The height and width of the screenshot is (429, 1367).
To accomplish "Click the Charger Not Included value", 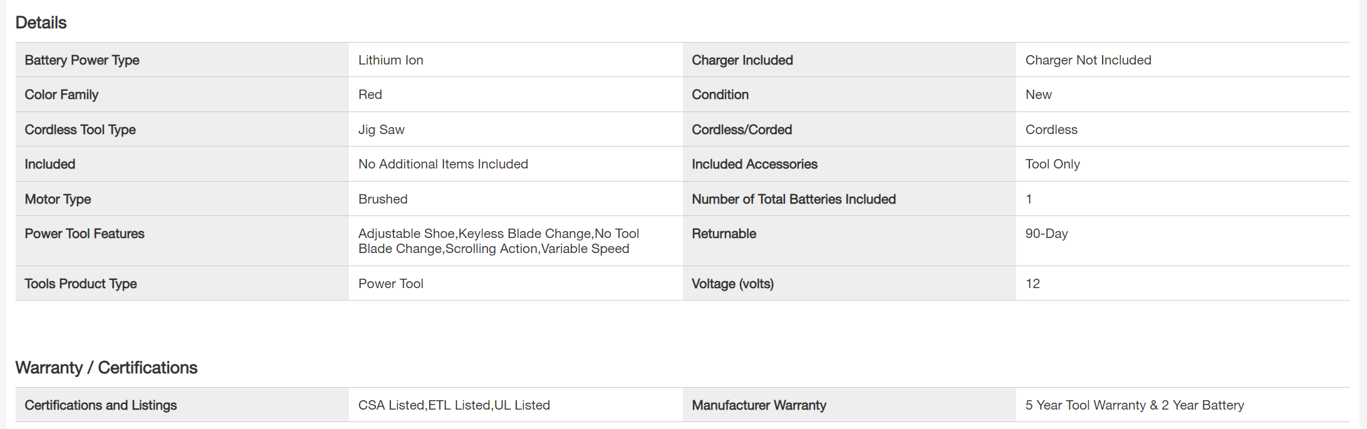I will tap(1088, 60).
